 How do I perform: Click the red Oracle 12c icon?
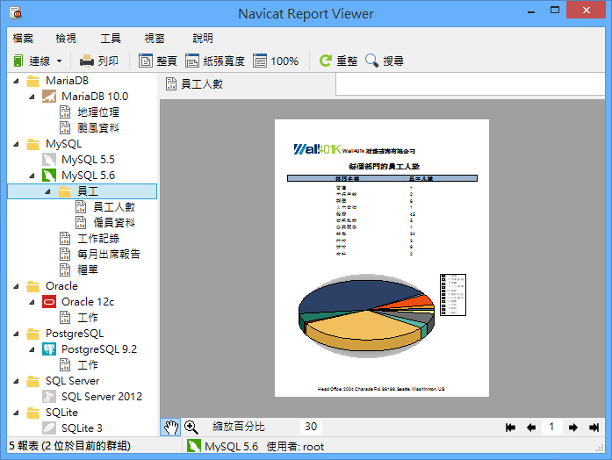(x=49, y=302)
